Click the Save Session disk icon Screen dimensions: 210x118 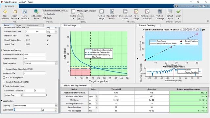(25, 12)
